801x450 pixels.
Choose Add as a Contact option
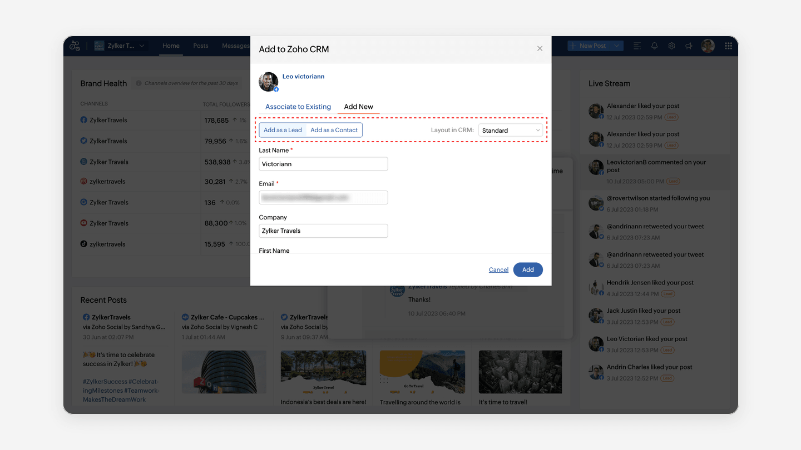click(334, 130)
